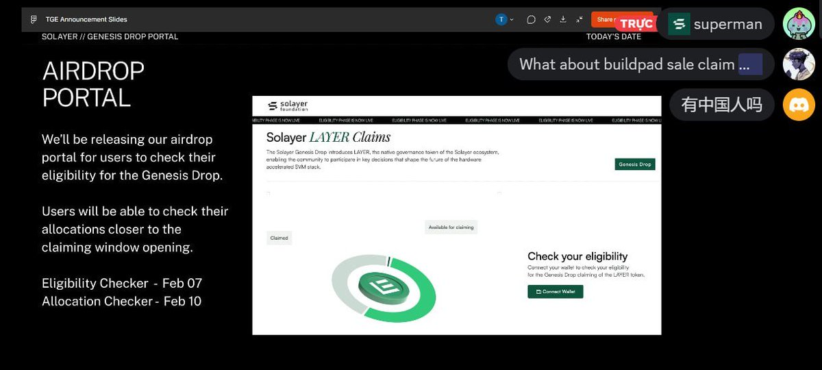Open the comments bubble icon

531,19
